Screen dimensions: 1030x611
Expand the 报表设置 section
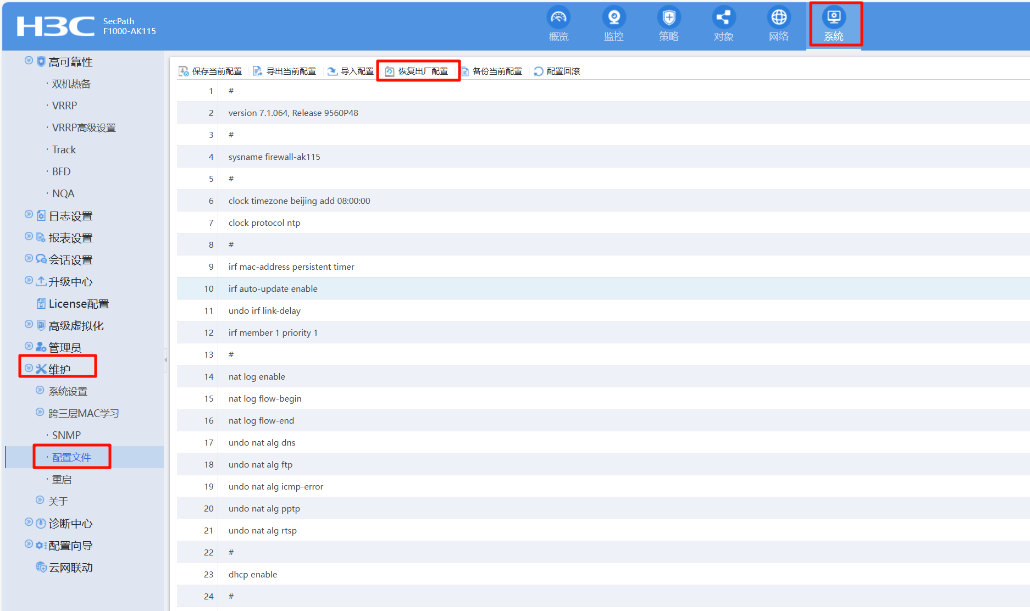pyautogui.click(x=29, y=236)
